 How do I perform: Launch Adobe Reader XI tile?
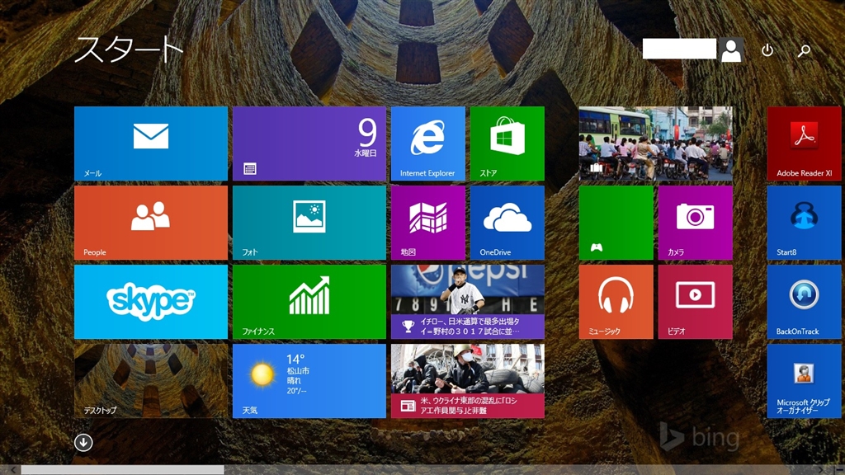(804, 143)
